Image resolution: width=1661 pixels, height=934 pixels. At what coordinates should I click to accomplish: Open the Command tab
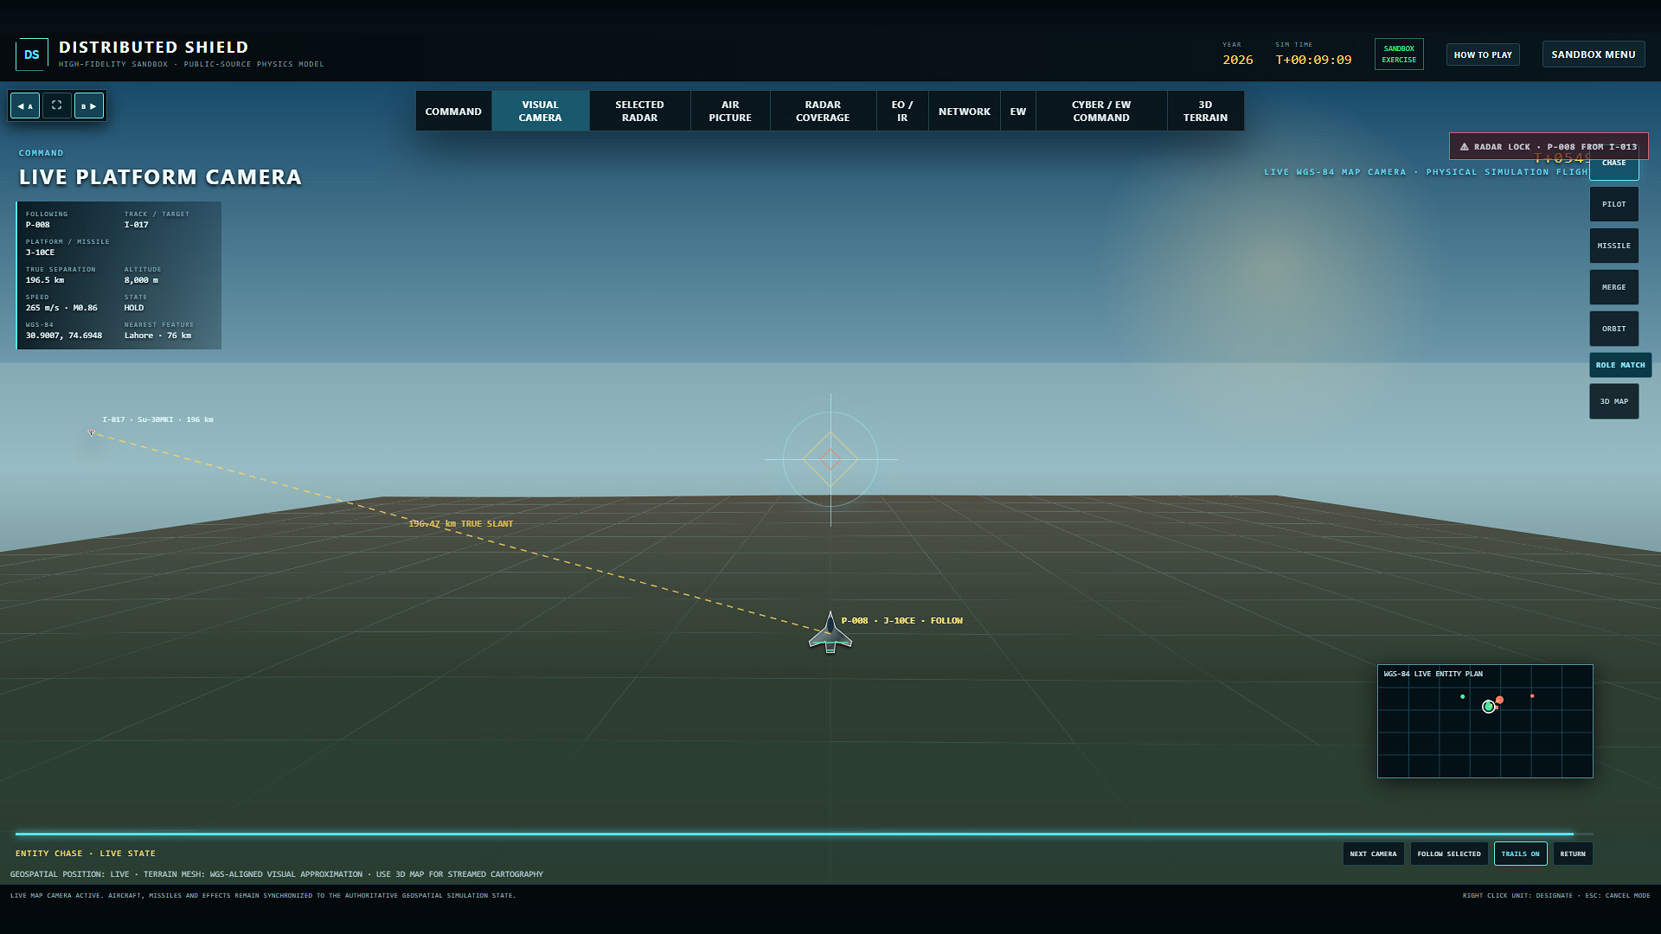[453, 111]
